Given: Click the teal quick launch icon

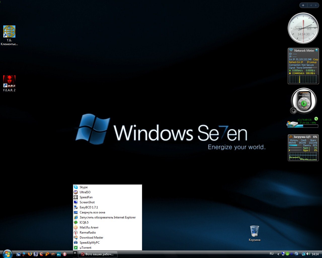Looking at the screenshot, I should coord(59,254).
